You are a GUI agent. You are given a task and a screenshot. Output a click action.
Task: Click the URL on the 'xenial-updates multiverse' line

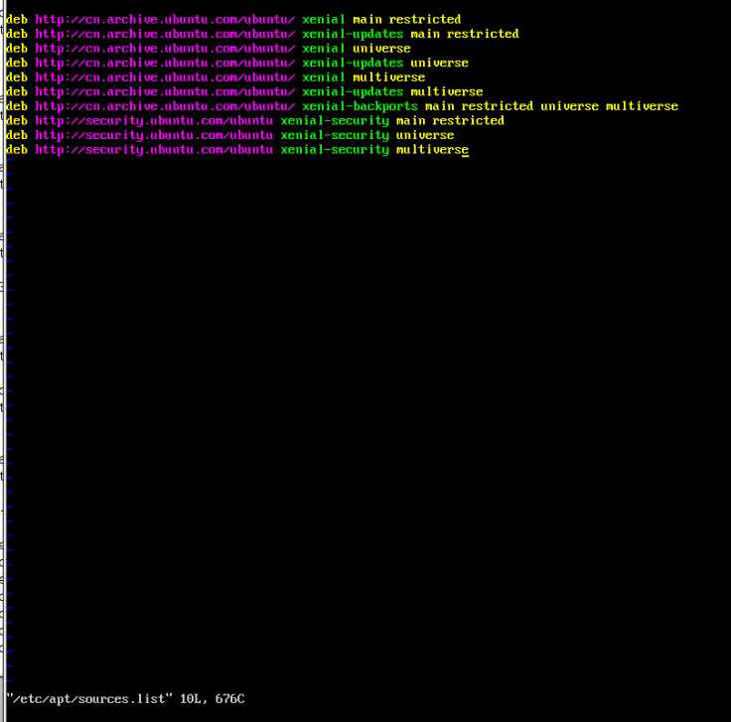point(165,91)
